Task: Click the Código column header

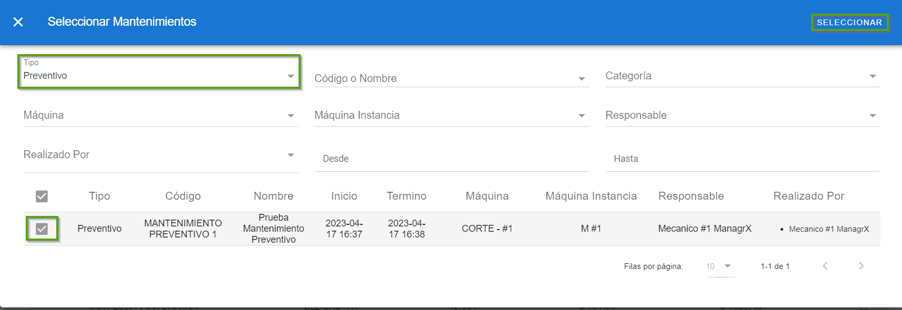Action: [x=183, y=196]
